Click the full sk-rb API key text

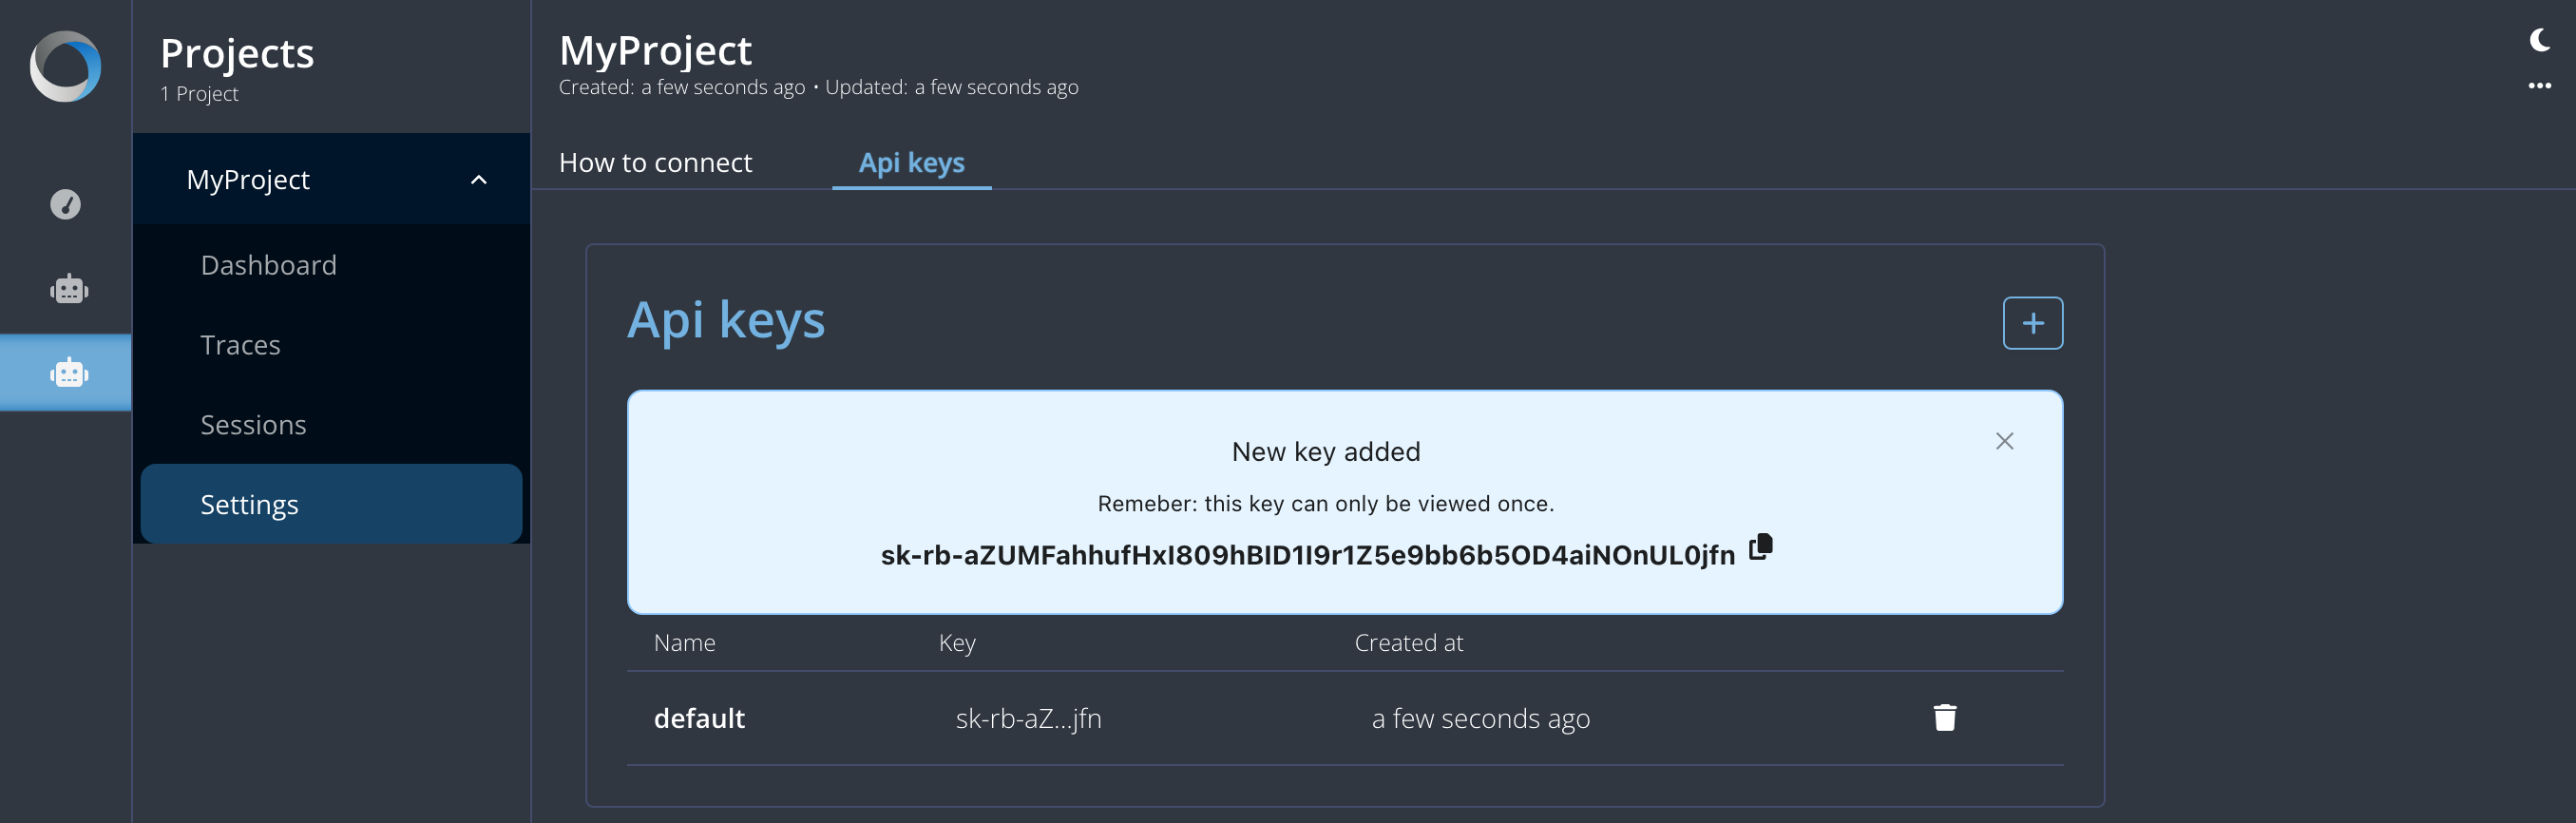(x=1307, y=555)
